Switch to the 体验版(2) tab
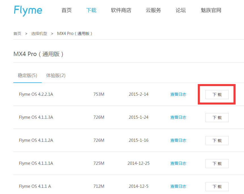 tap(56, 76)
